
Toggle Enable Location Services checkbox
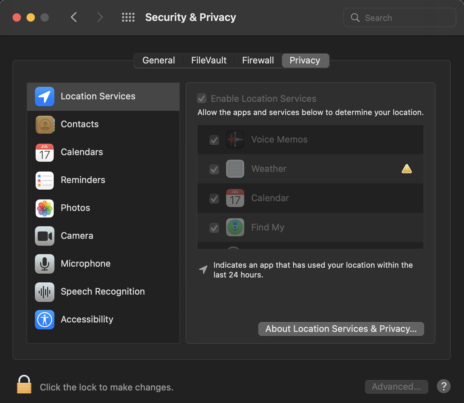202,98
